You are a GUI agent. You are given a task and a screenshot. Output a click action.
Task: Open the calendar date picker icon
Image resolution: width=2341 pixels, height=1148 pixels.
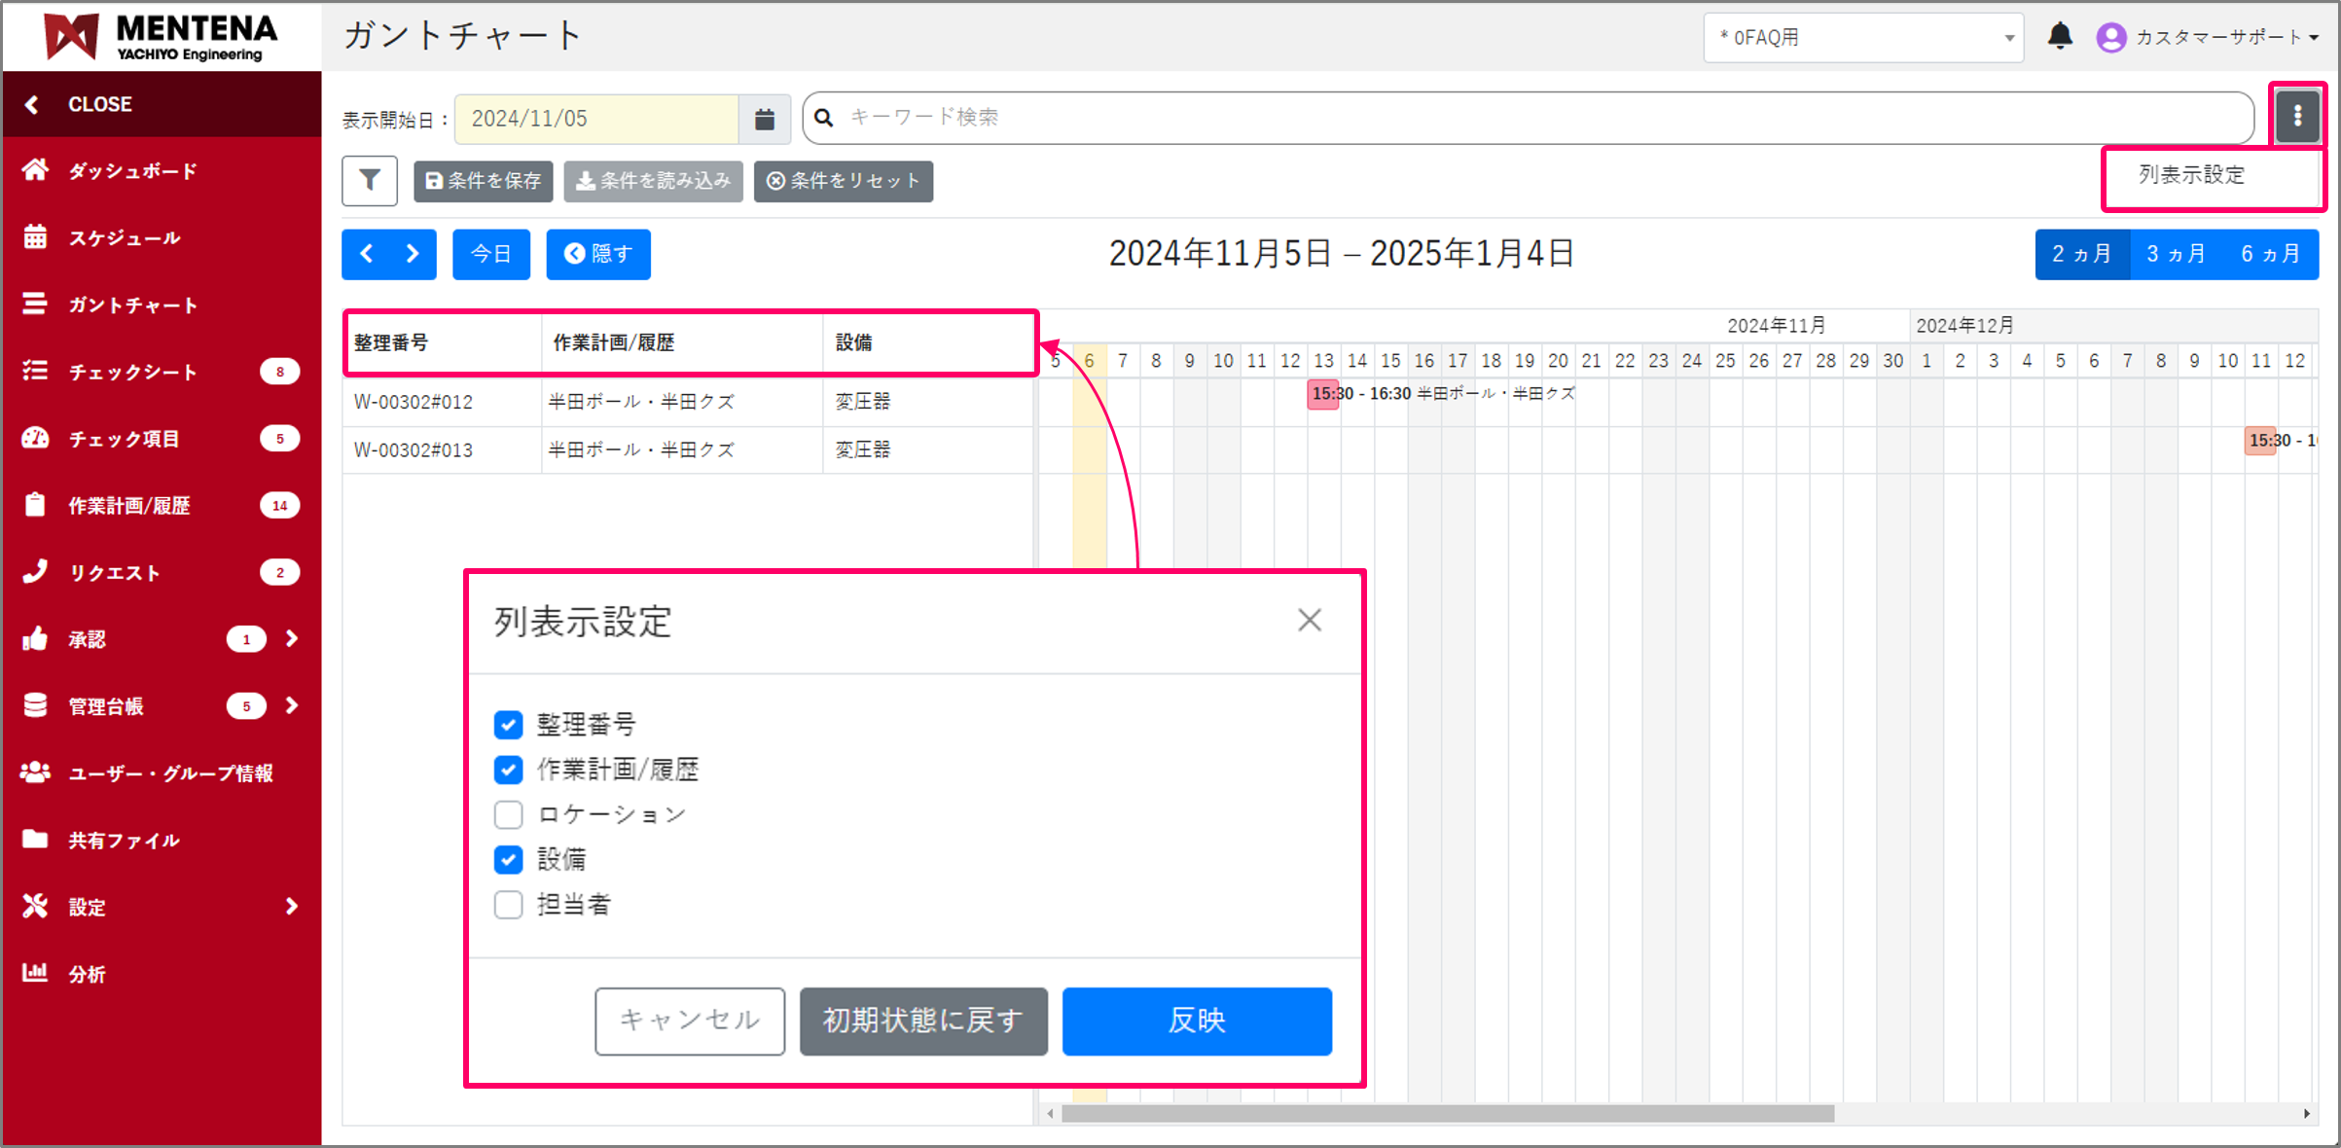pos(765,119)
